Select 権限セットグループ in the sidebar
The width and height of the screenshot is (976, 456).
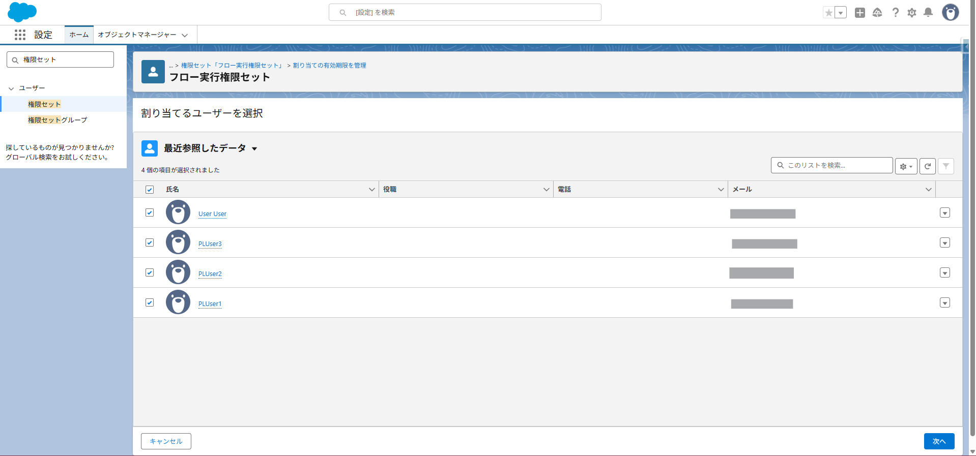pyautogui.click(x=58, y=120)
